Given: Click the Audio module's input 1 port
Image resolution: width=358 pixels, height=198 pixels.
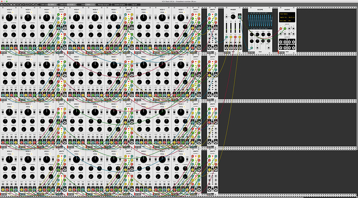Looking at the screenshot, I should tap(281, 29).
